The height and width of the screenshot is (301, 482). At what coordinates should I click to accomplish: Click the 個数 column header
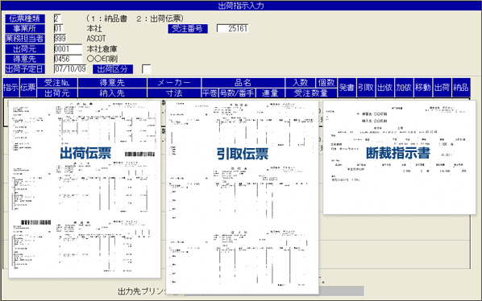326,83
